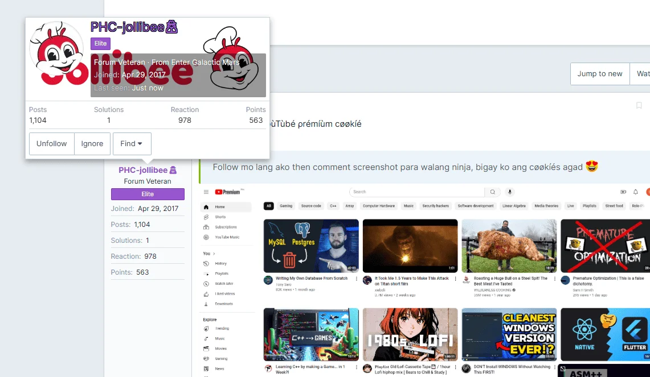This screenshot has width=650, height=377.
Task: Open C++ Games video thumbnail
Action: 311,334
